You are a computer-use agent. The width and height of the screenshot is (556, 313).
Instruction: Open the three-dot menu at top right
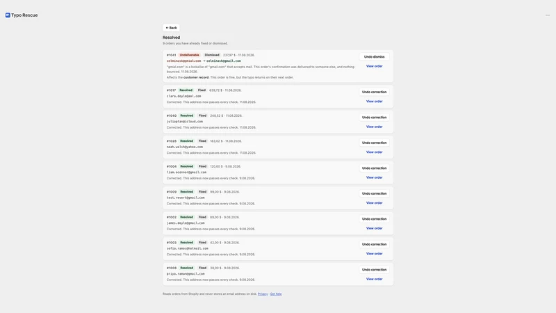point(548,15)
